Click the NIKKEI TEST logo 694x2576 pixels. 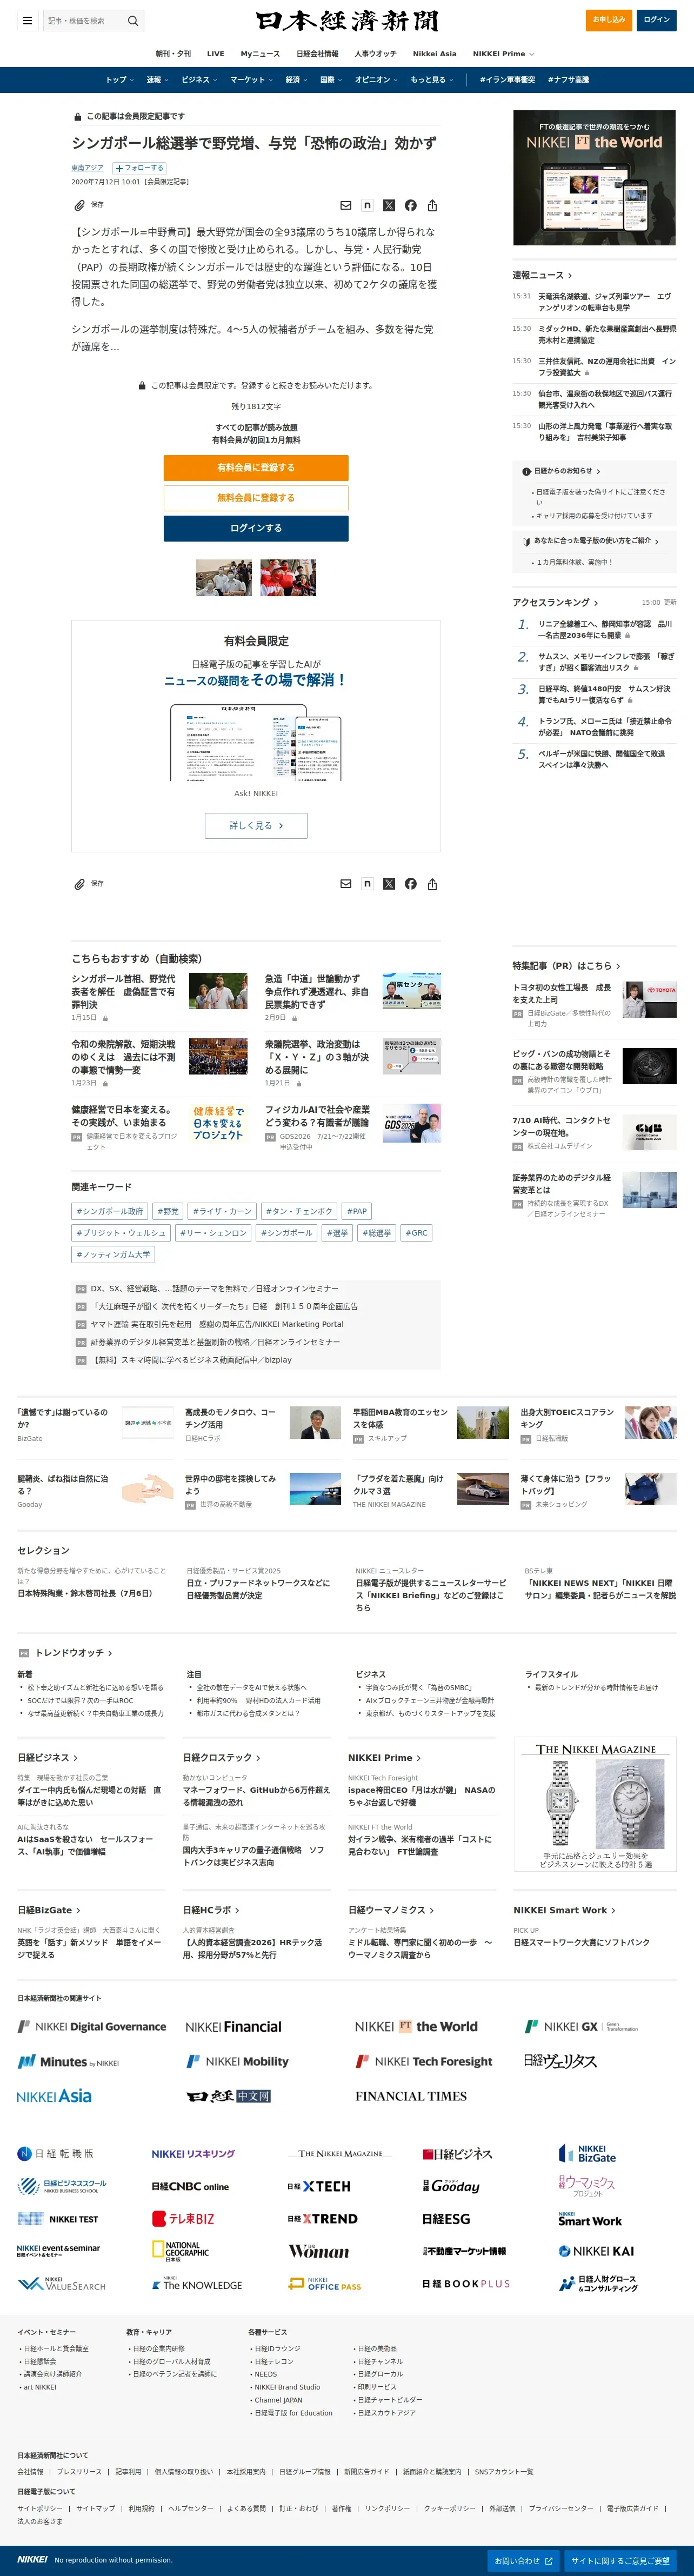58,2218
